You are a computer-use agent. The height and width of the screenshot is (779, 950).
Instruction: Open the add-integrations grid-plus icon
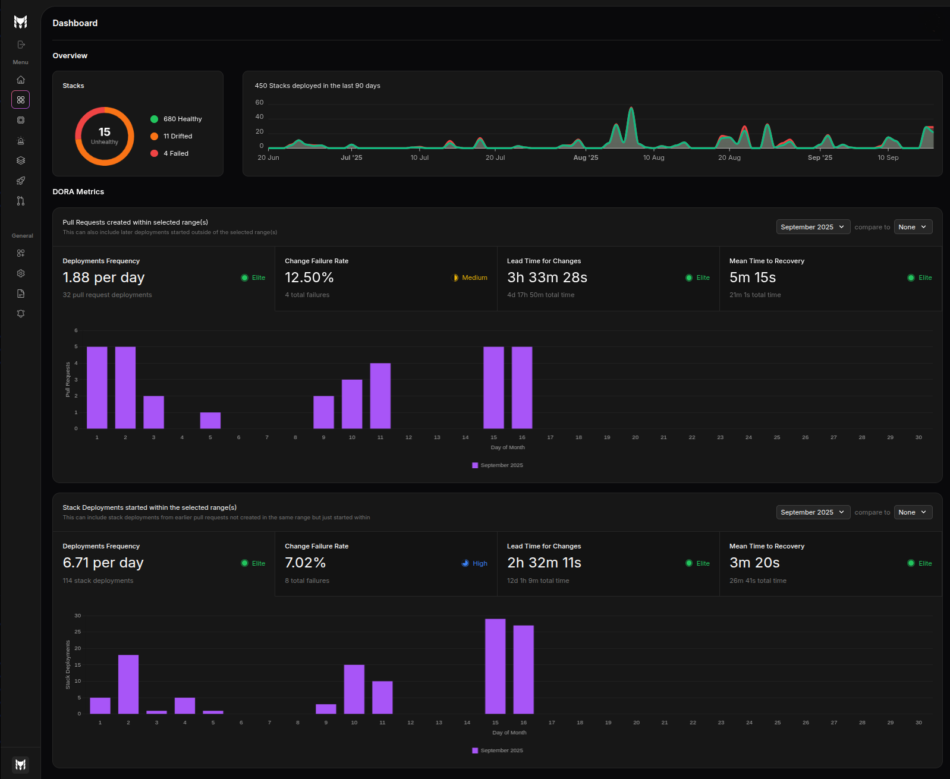point(21,253)
